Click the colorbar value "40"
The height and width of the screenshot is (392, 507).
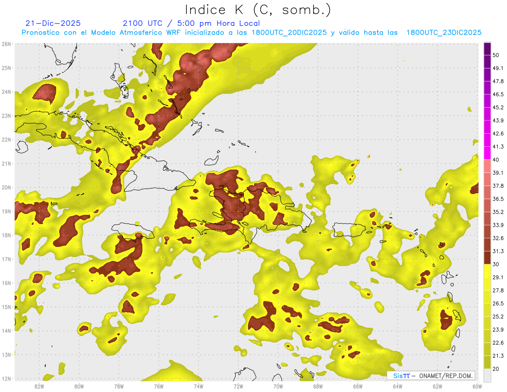point(496,160)
